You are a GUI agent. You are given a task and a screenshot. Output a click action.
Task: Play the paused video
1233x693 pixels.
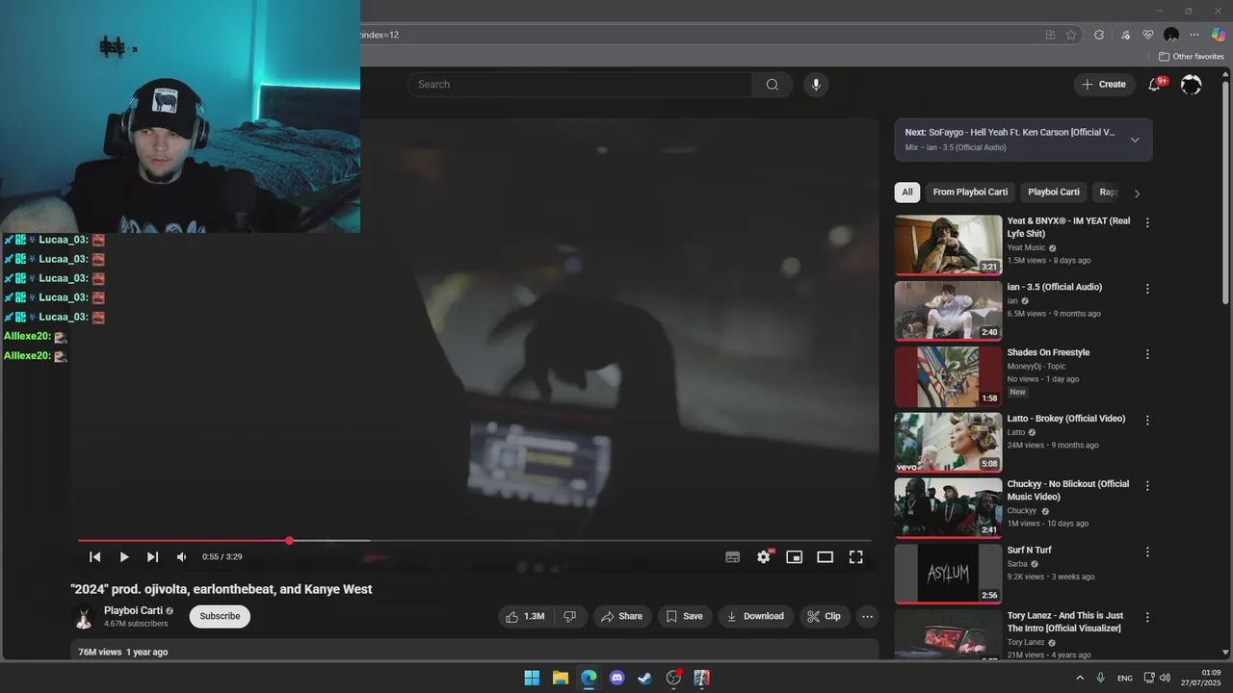click(x=124, y=557)
